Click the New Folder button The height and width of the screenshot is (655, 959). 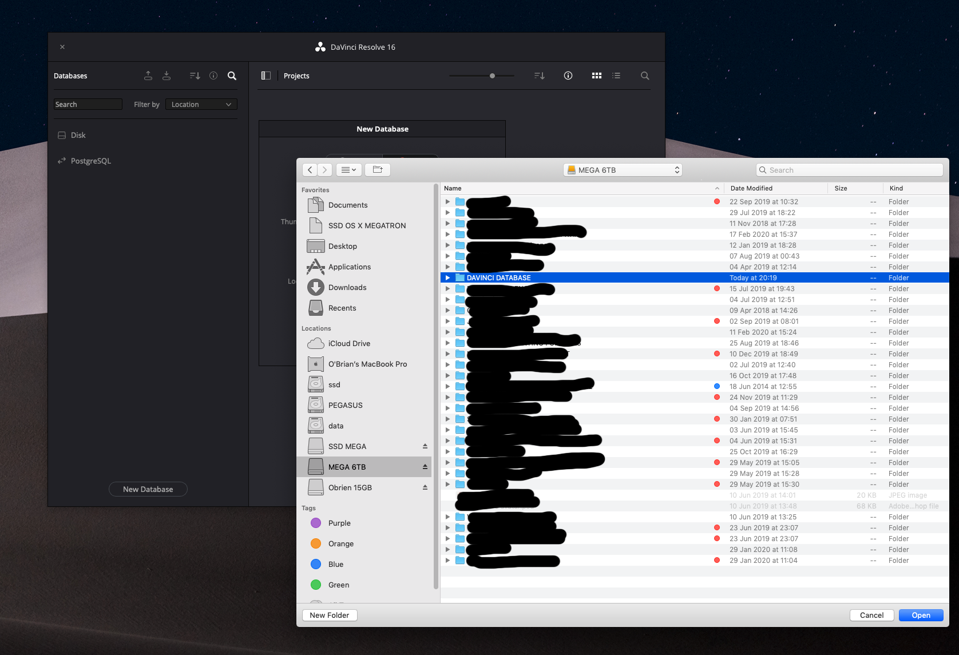coord(330,615)
